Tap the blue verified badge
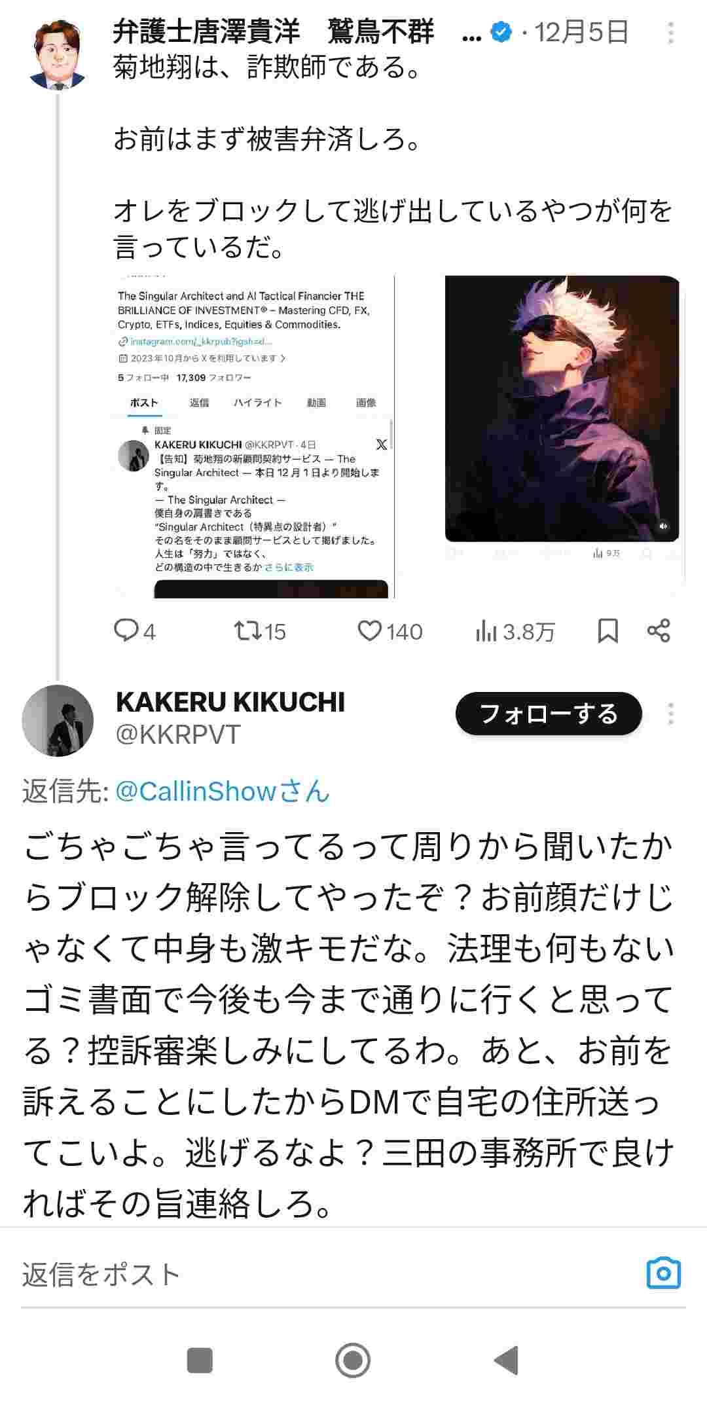Screen dimensions: 707x1403 (501, 31)
